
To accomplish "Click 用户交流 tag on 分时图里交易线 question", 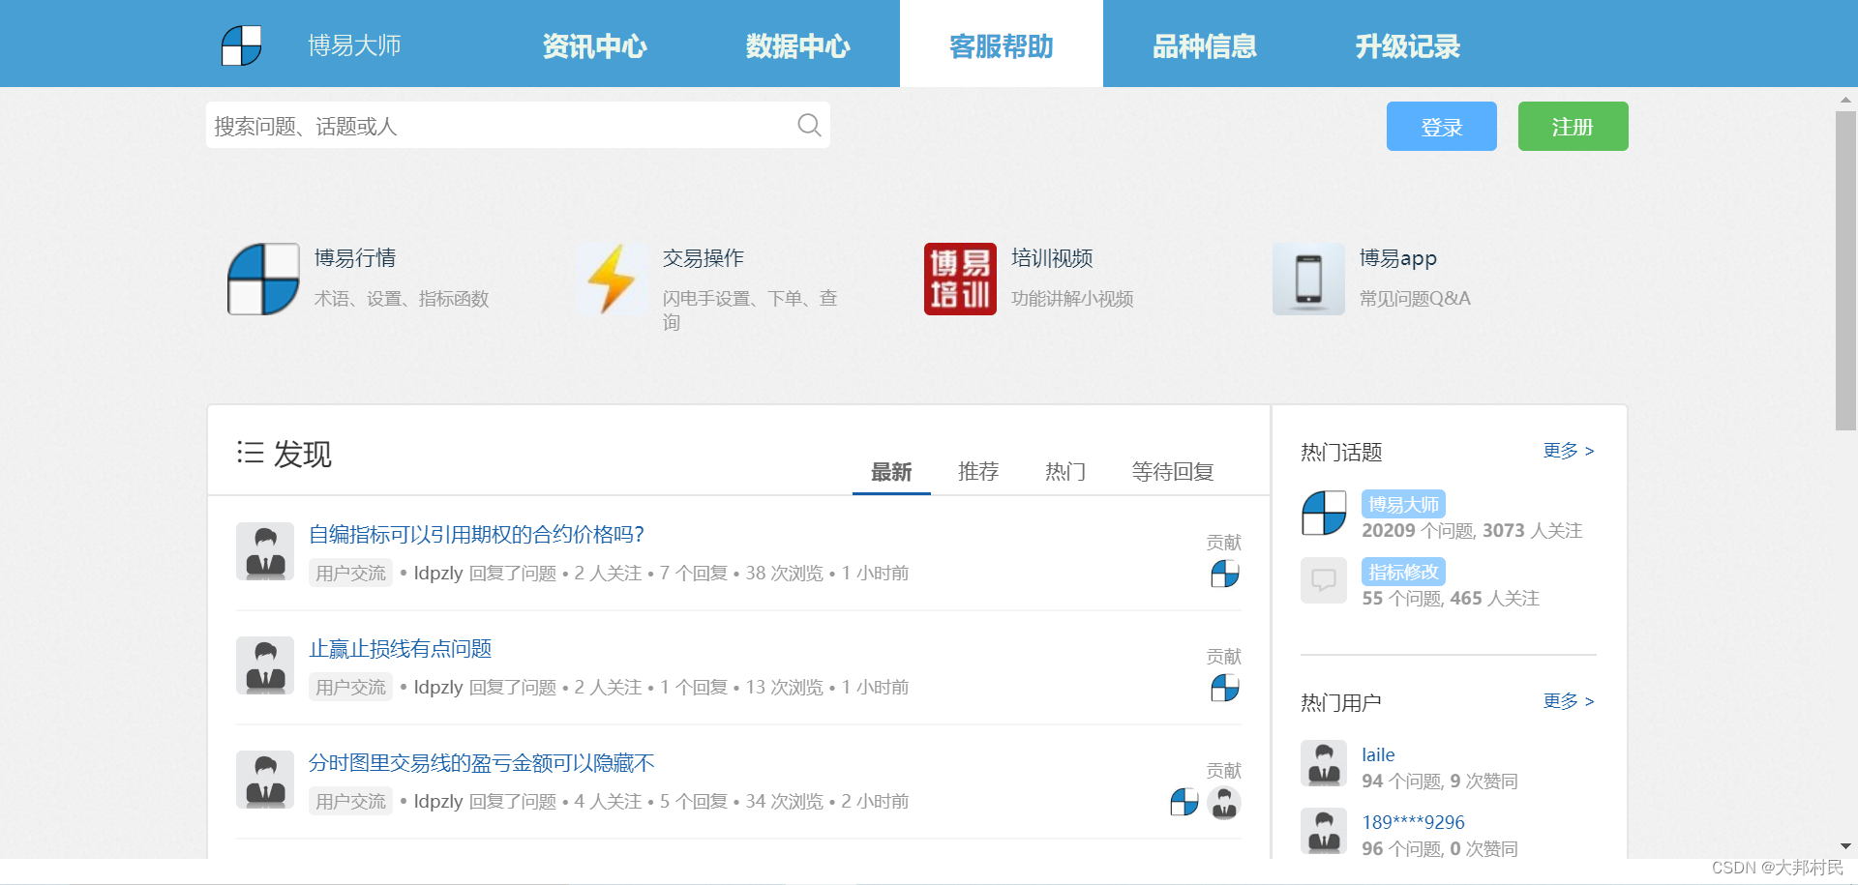I will click(x=350, y=802).
